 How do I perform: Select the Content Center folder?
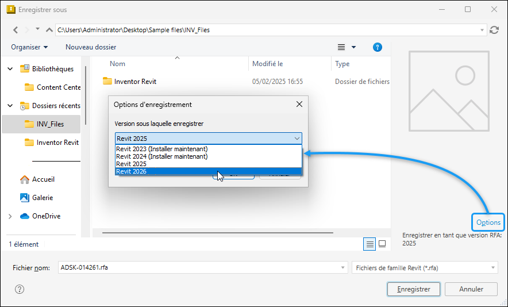tap(53, 87)
